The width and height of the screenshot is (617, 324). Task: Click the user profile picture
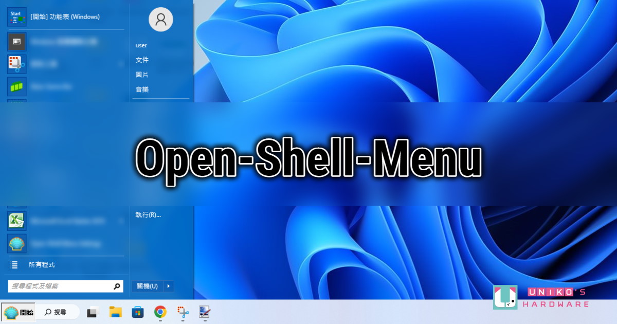click(x=161, y=19)
